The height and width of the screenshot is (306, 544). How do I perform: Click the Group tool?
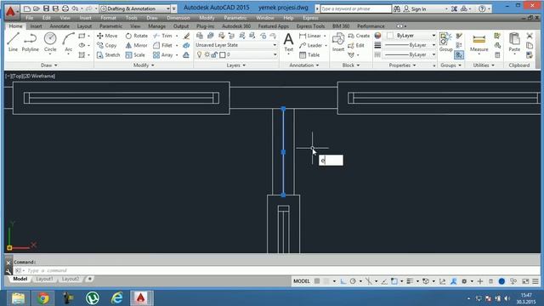pos(445,42)
